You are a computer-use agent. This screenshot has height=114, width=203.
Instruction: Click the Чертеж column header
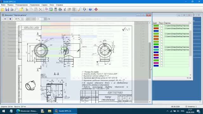click(x=177, y=23)
